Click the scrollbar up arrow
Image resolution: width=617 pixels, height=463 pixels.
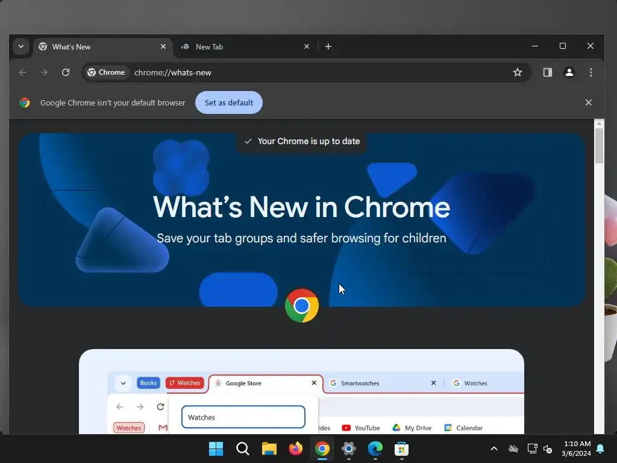tap(599, 123)
